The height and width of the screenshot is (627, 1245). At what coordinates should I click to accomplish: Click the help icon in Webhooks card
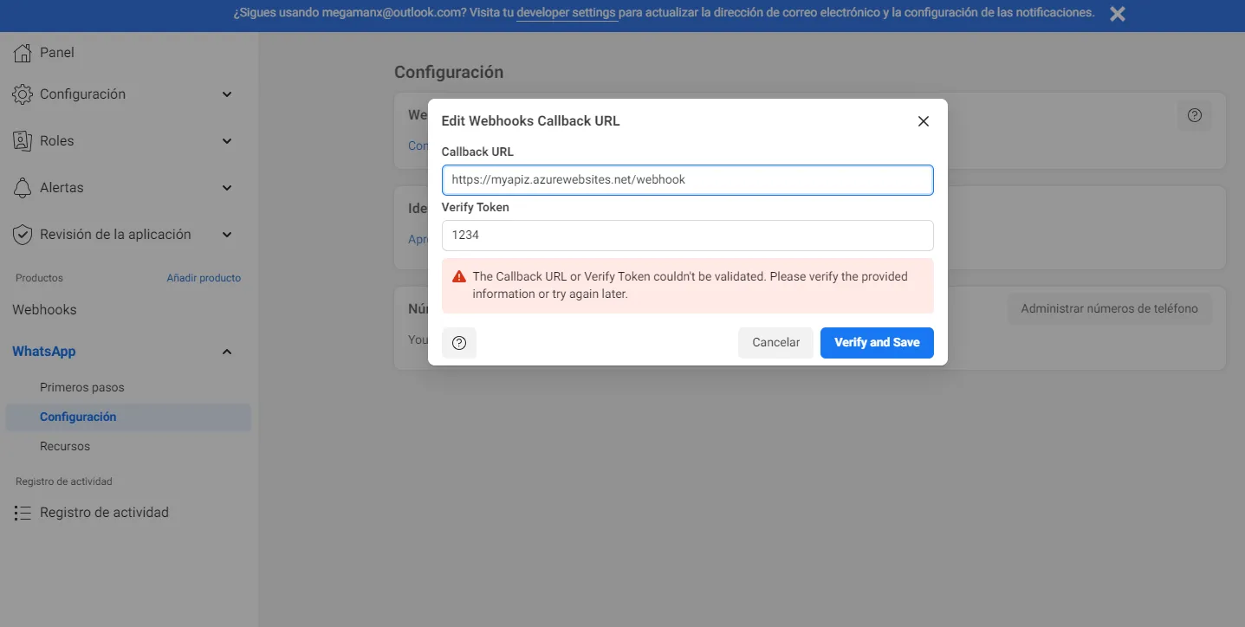[x=1195, y=115]
